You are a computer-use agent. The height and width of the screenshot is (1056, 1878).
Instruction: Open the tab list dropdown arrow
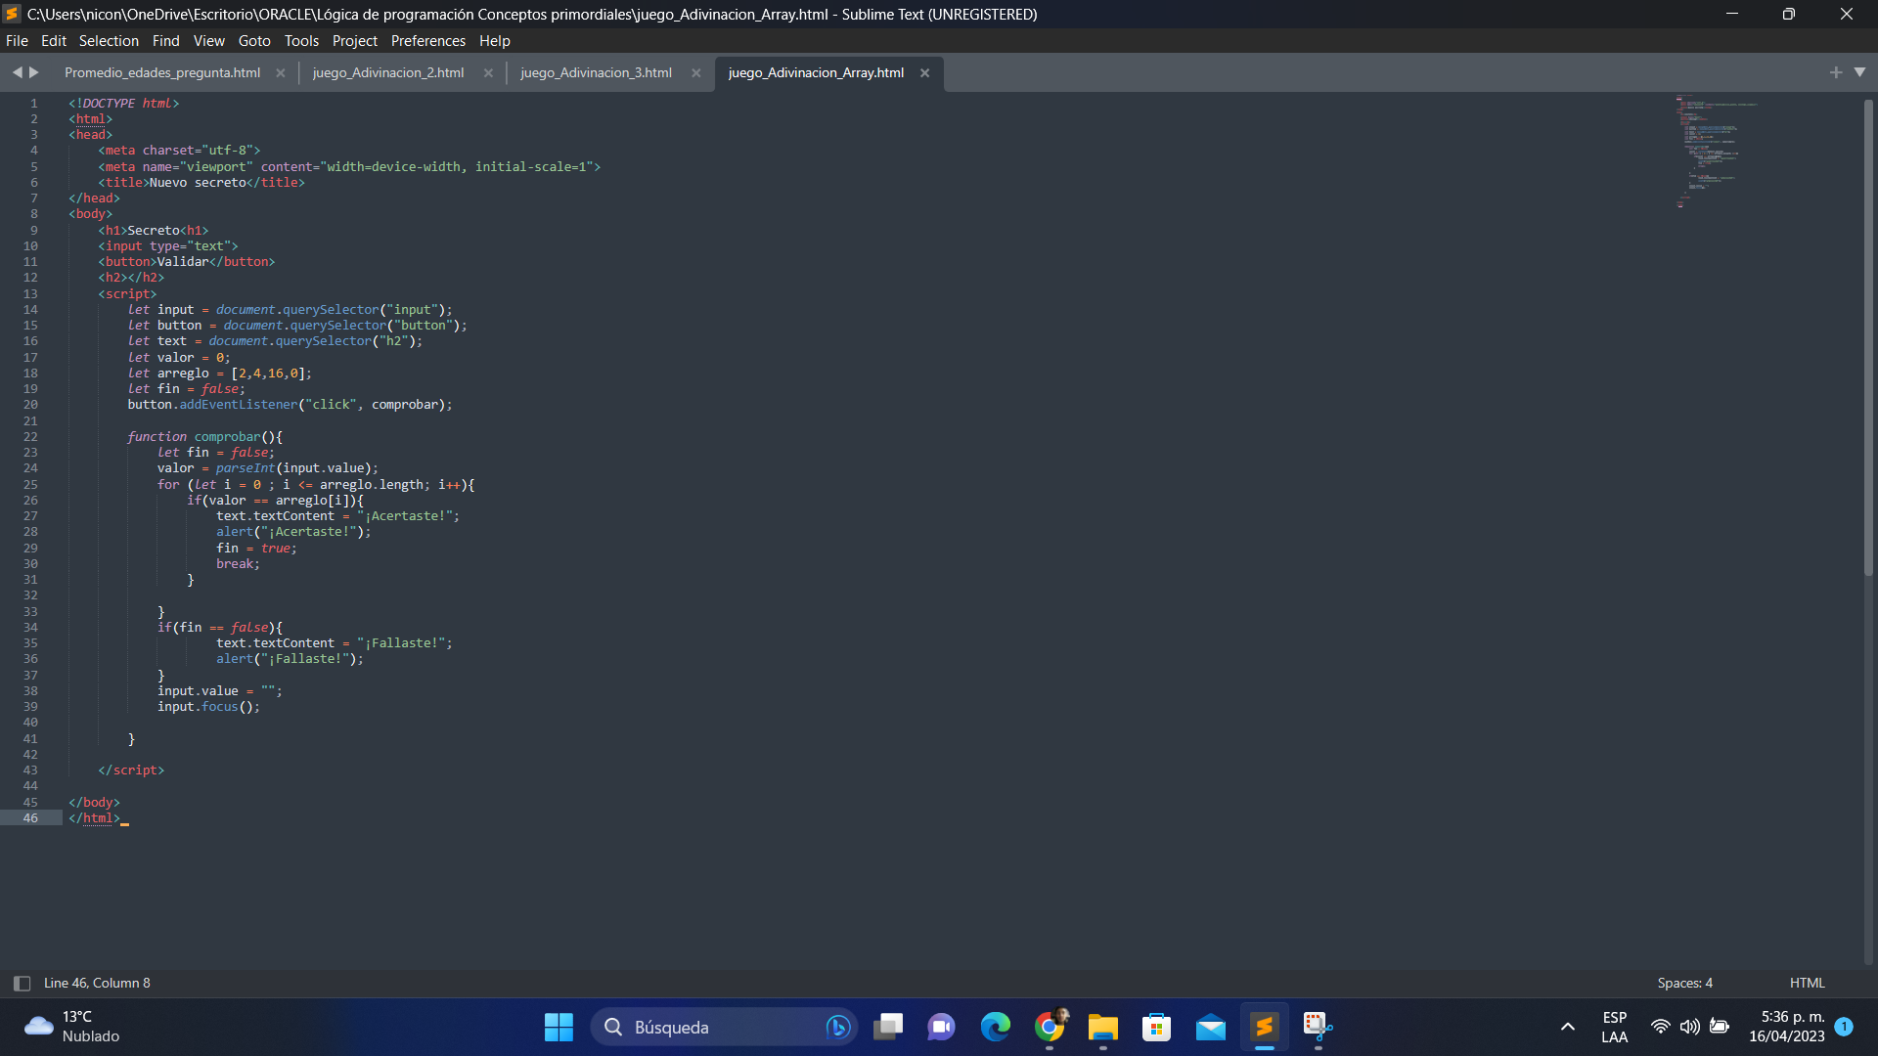1860,72
